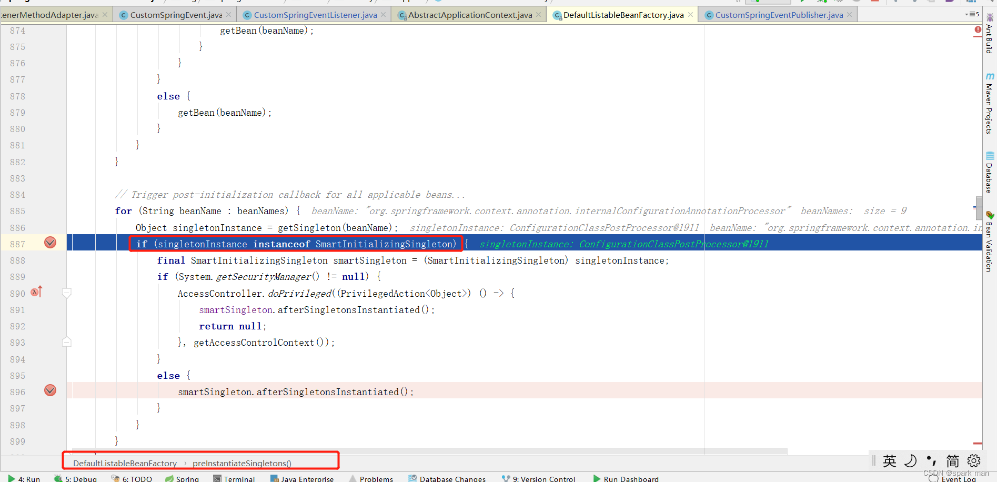Click the class icon on CustomSpringEvent.java tab
997x482 pixels.
[x=124, y=15]
